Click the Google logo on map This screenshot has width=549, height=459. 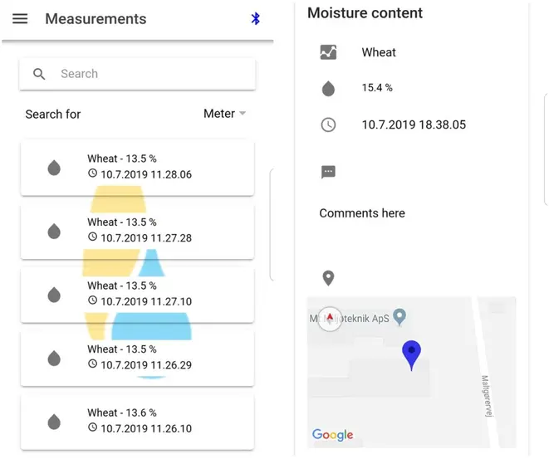pos(332,435)
